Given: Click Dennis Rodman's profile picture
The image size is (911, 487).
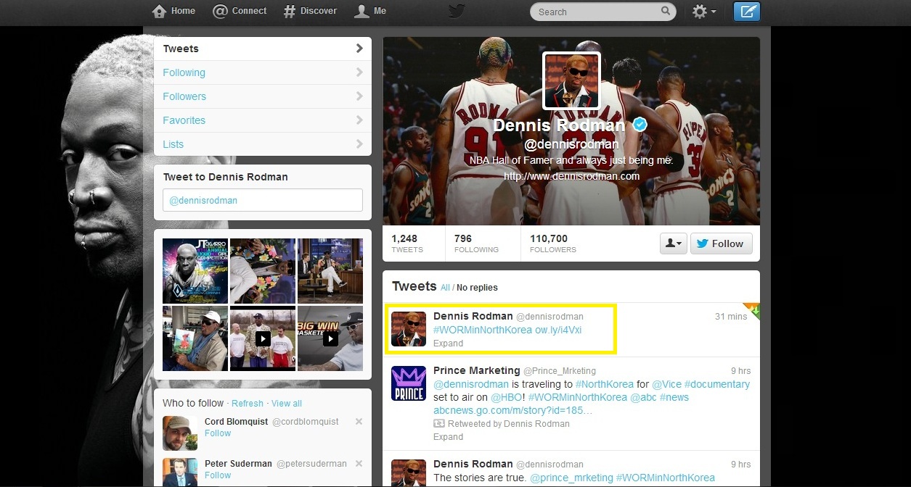Looking at the screenshot, I should (572, 80).
